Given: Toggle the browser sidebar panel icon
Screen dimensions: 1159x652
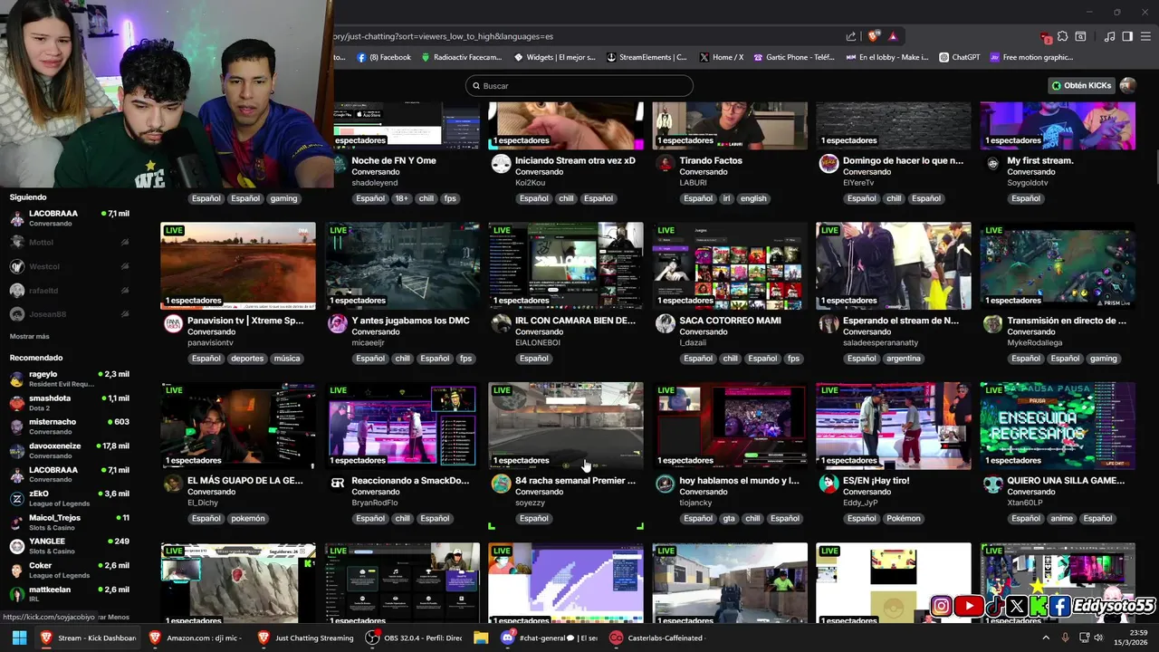Looking at the screenshot, I should pos(1127,36).
